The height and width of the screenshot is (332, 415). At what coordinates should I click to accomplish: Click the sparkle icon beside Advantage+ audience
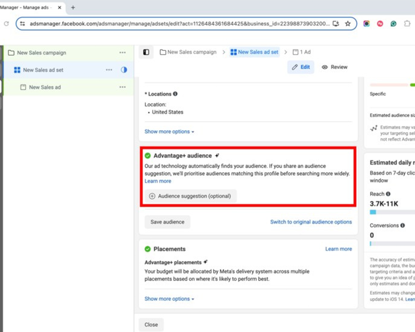click(x=217, y=155)
